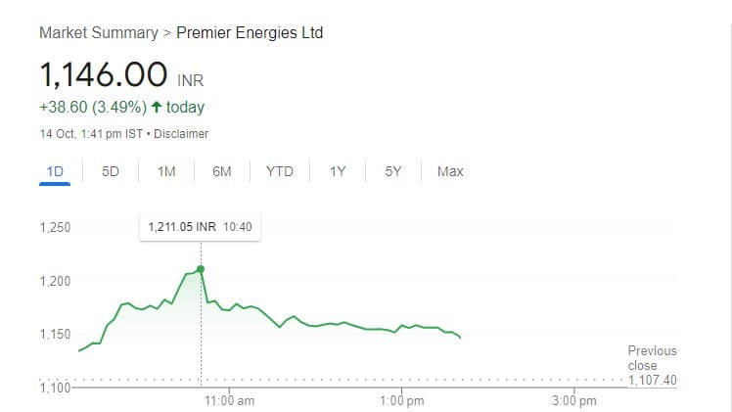Click the 11:00 am axis label
The height and width of the screenshot is (412, 732).
coord(231,400)
